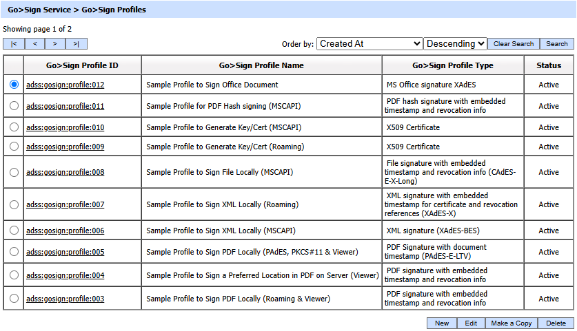Go to the next page of results
This screenshot has height=331, width=577.
pyautogui.click(x=55, y=43)
